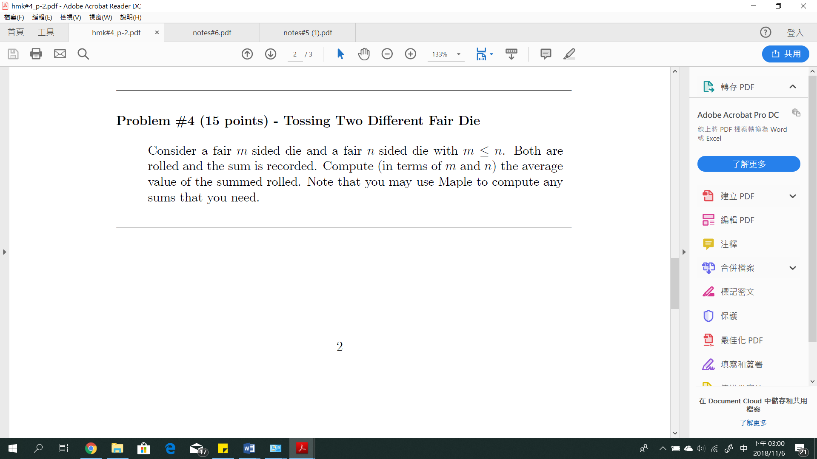This screenshot has height=459, width=817.
Task: Expand the 建立 PDF options
Action: (x=793, y=196)
